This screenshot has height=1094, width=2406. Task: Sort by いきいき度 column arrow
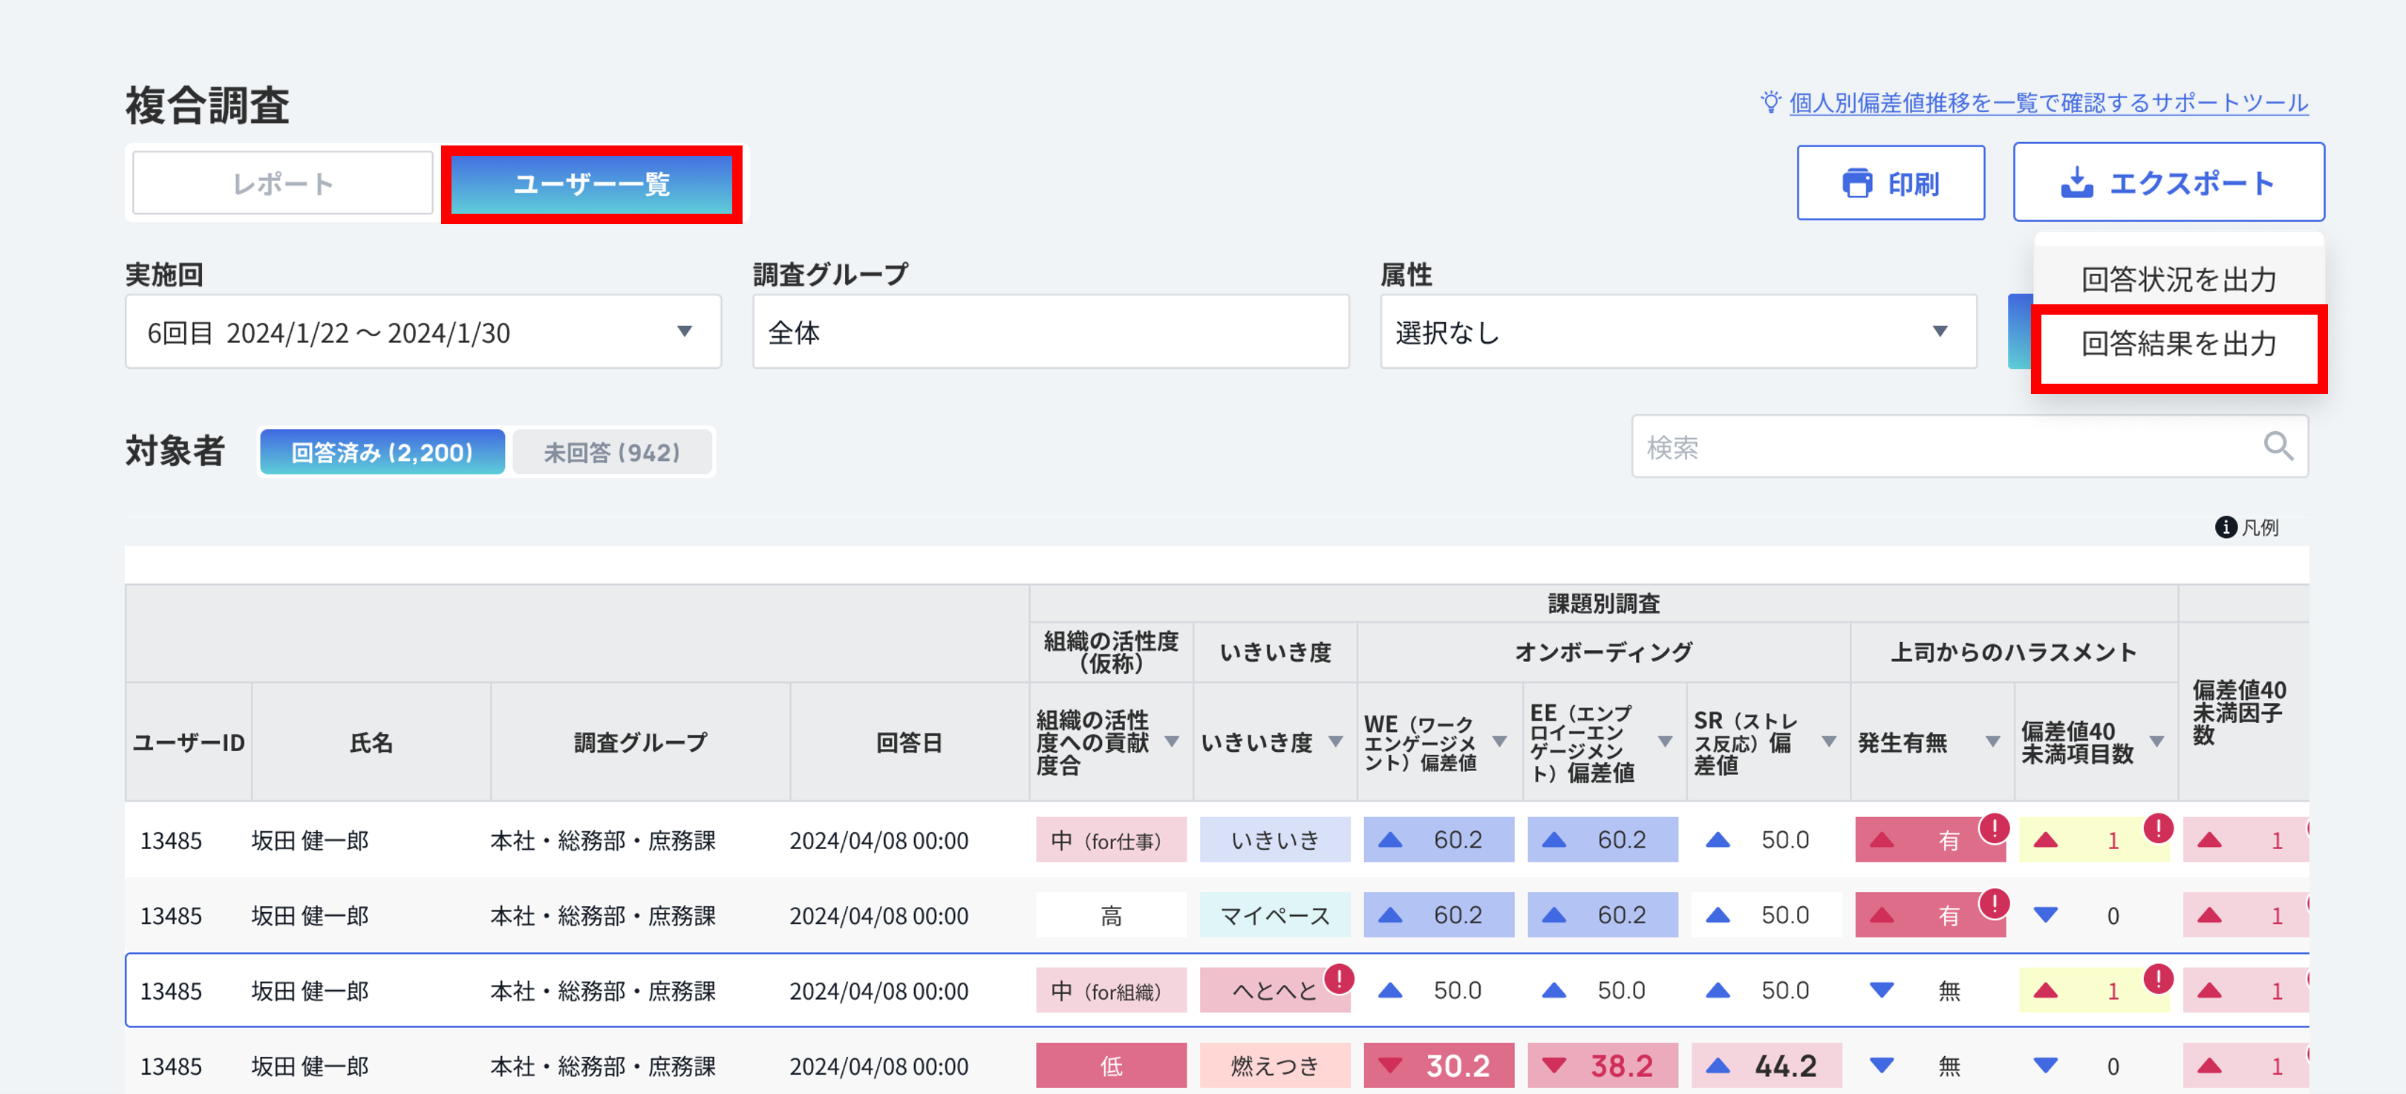(1336, 742)
